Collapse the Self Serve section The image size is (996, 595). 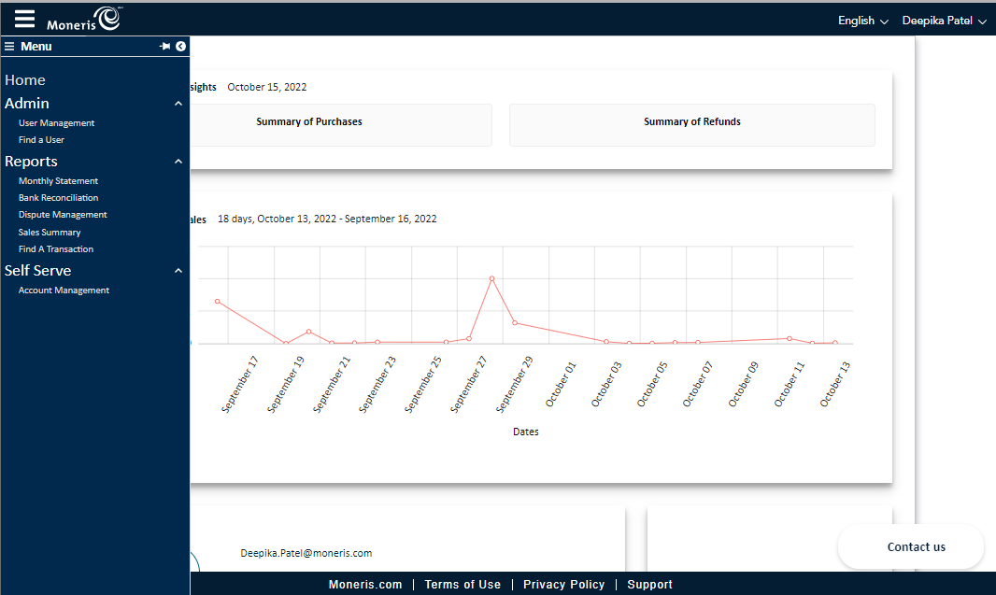(178, 271)
